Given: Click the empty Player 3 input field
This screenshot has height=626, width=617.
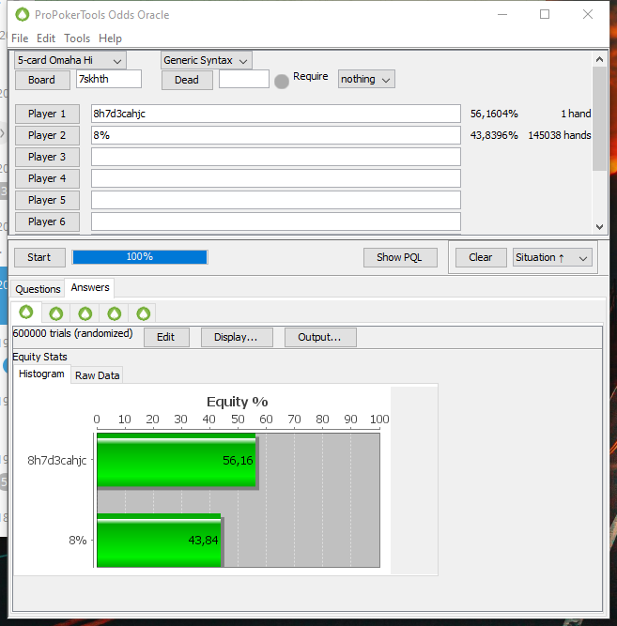Looking at the screenshot, I should pos(276,157).
